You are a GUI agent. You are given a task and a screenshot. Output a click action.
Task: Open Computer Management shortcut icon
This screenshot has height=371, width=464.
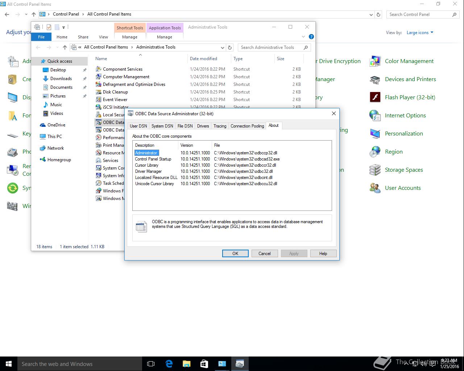[98, 76]
